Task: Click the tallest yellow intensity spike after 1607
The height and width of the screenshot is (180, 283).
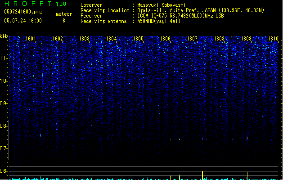Action: [x=202, y=175]
